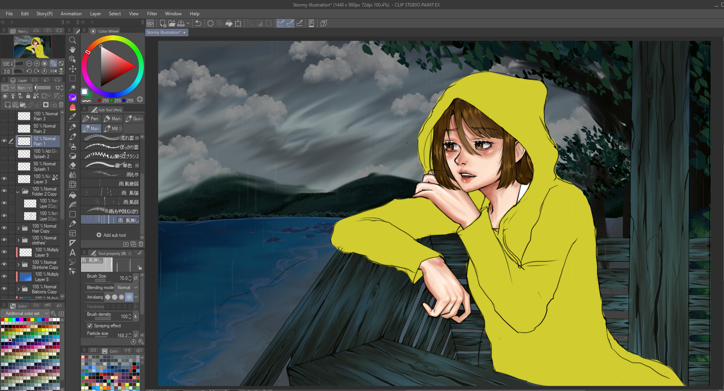Switch to the Marker sub tool tab
The width and height of the screenshot is (724, 391).
point(113,119)
